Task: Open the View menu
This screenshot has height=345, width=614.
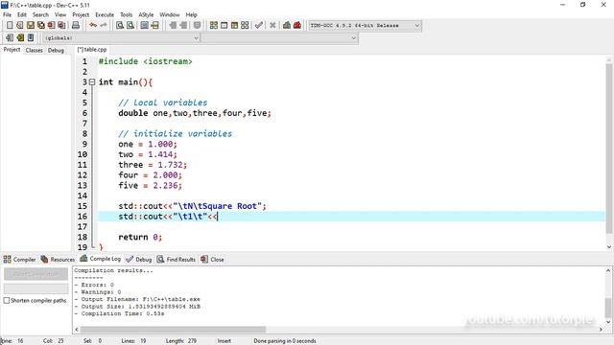Action: (60, 14)
